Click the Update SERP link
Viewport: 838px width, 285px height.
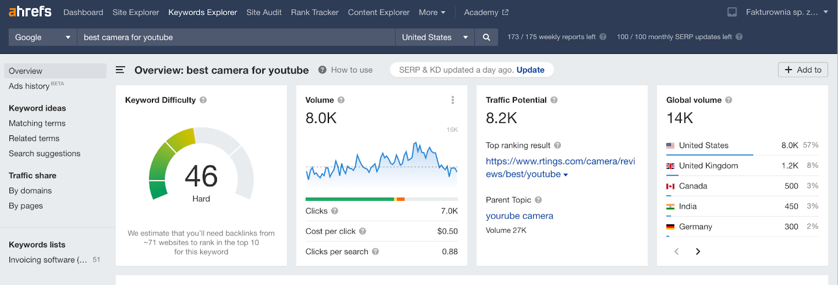click(531, 70)
